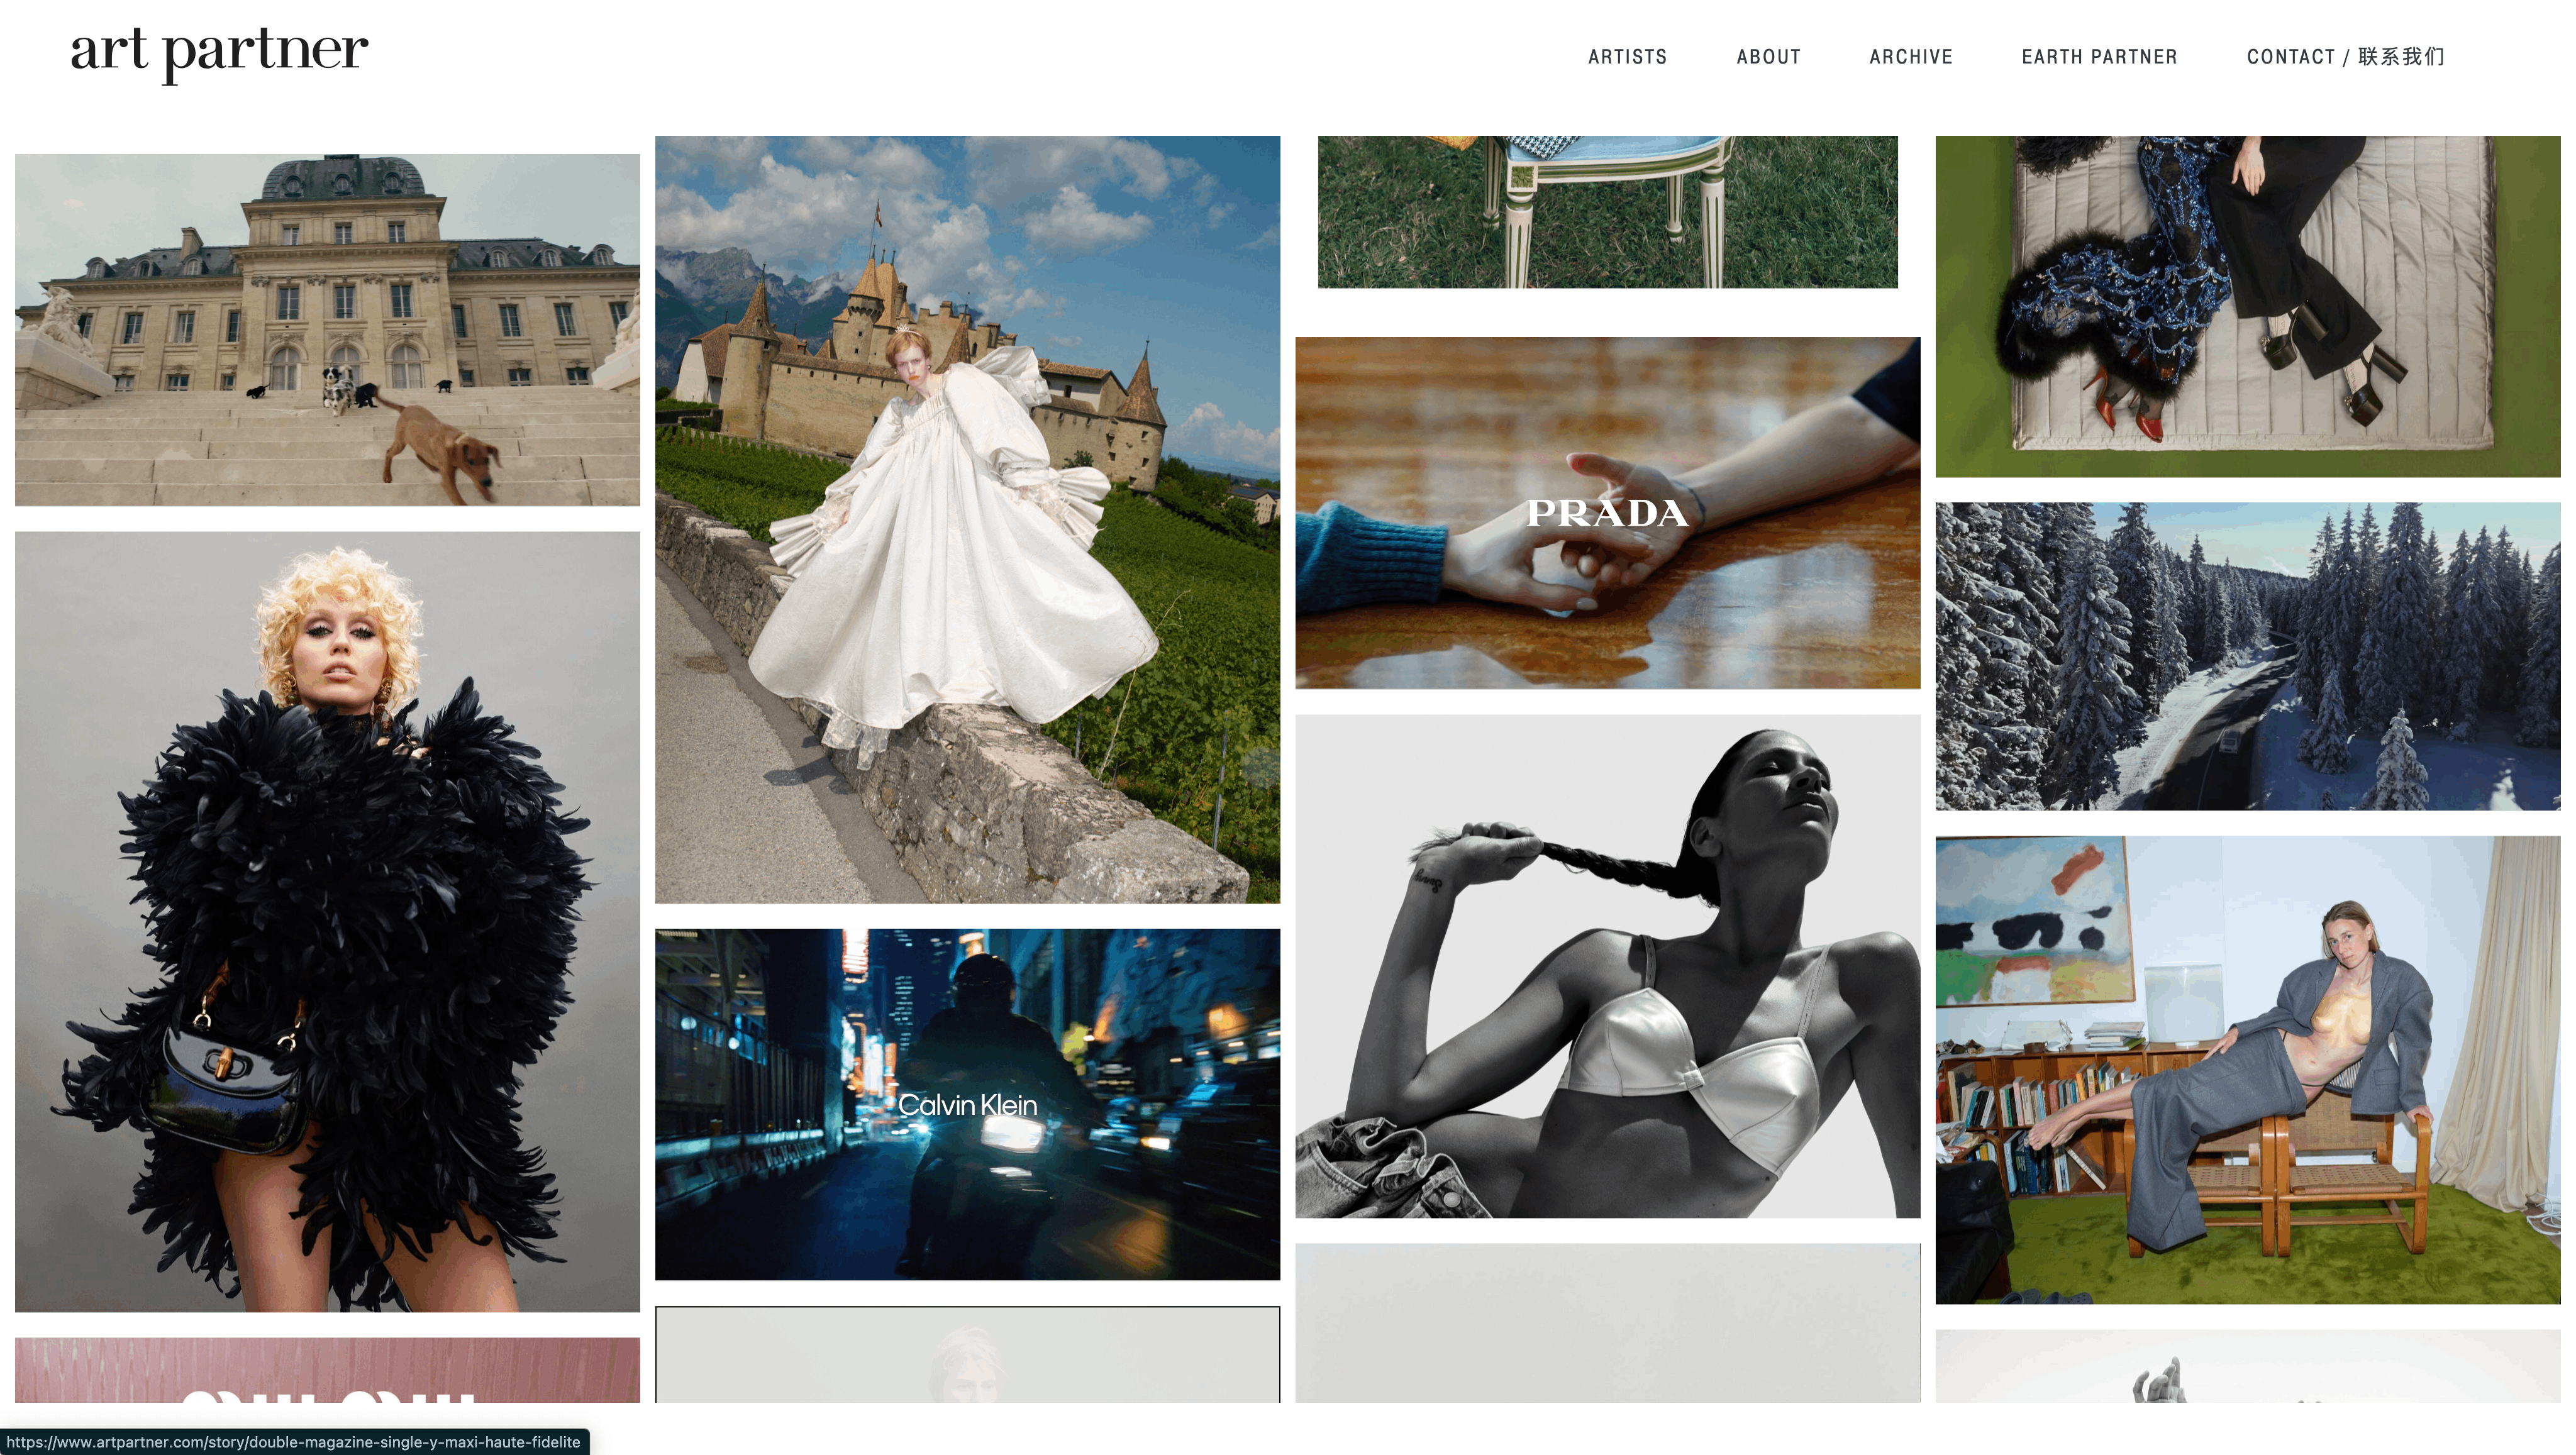Open the pink partially visible tile
This screenshot has height=1455, width=2576.
pos(327,1369)
